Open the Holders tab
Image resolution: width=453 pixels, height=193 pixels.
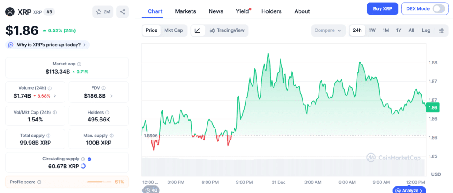coord(272,11)
